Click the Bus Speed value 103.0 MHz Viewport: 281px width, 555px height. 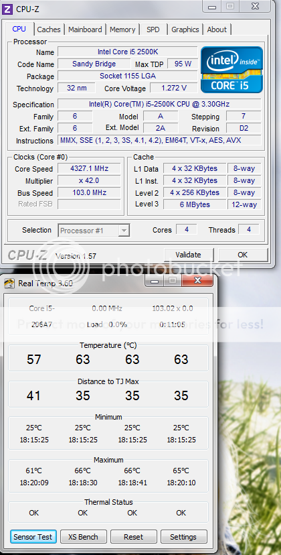89,192
